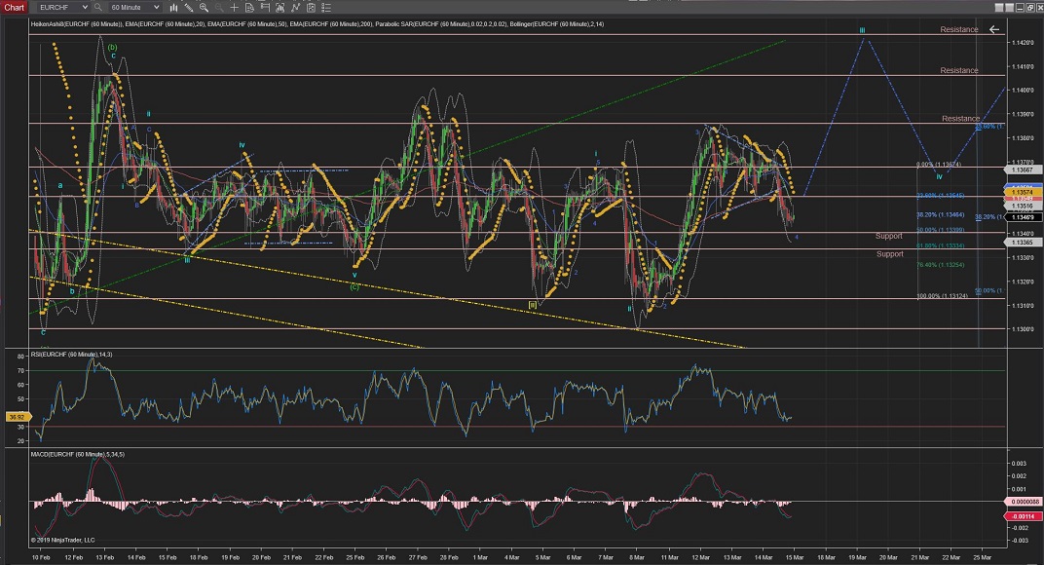The width and height of the screenshot is (1044, 565).
Task: Open the data box document icon
Action: (249, 8)
